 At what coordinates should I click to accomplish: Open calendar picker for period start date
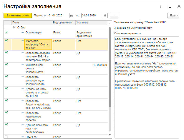pyautogui.click(x=72, y=16)
